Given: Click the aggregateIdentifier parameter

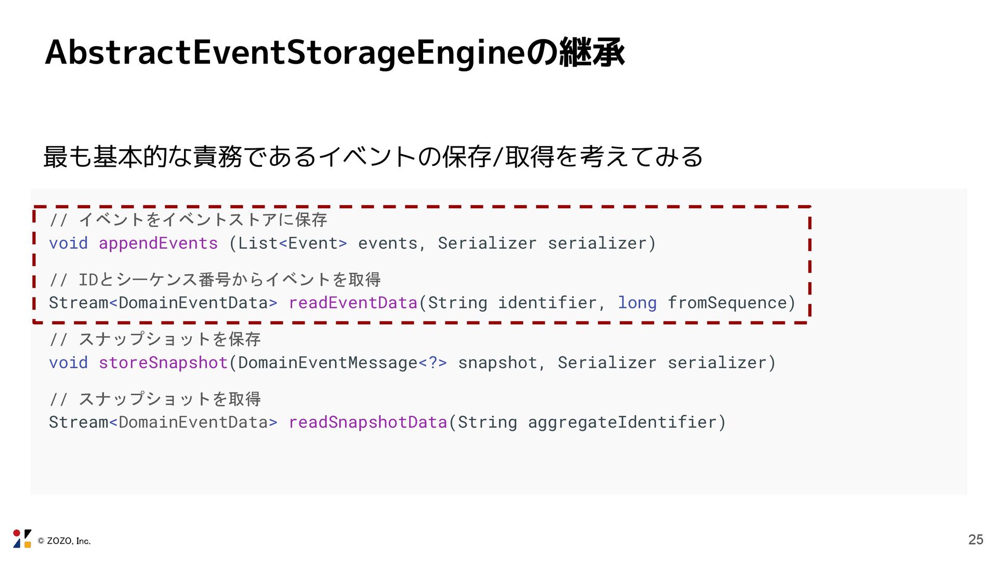Looking at the screenshot, I should point(622,423).
